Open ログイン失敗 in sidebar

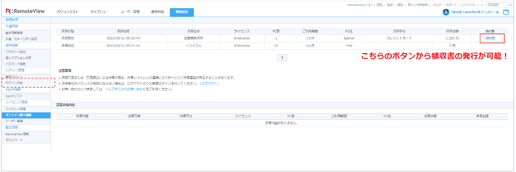pyautogui.click(x=14, y=83)
